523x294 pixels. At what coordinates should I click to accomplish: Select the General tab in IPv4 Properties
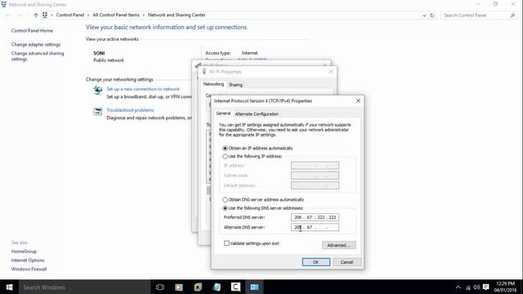223,114
